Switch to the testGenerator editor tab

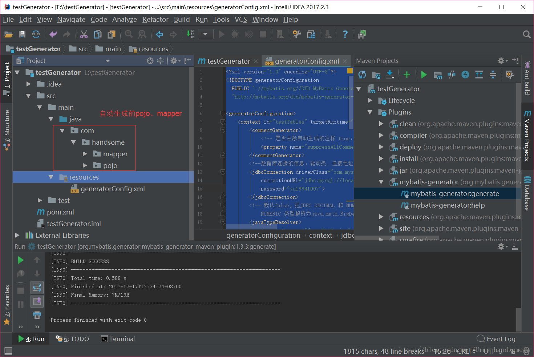(x=228, y=61)
